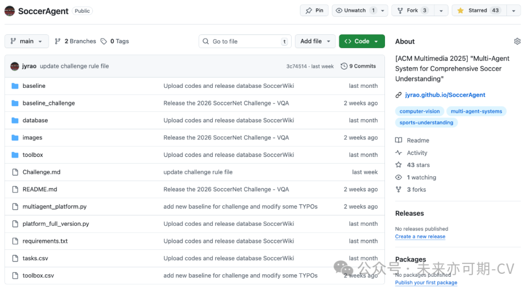This screenshot has width=531, height=290.
Task: Click the multiagent_platform.py file icon
Action: point(15,207)
